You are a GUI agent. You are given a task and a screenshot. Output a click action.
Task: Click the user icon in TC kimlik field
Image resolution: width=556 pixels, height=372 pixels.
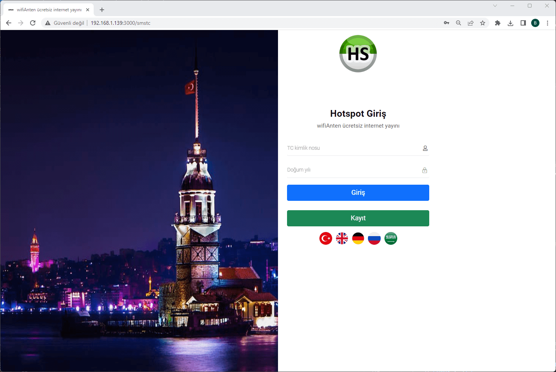click(x=425, y=148)
